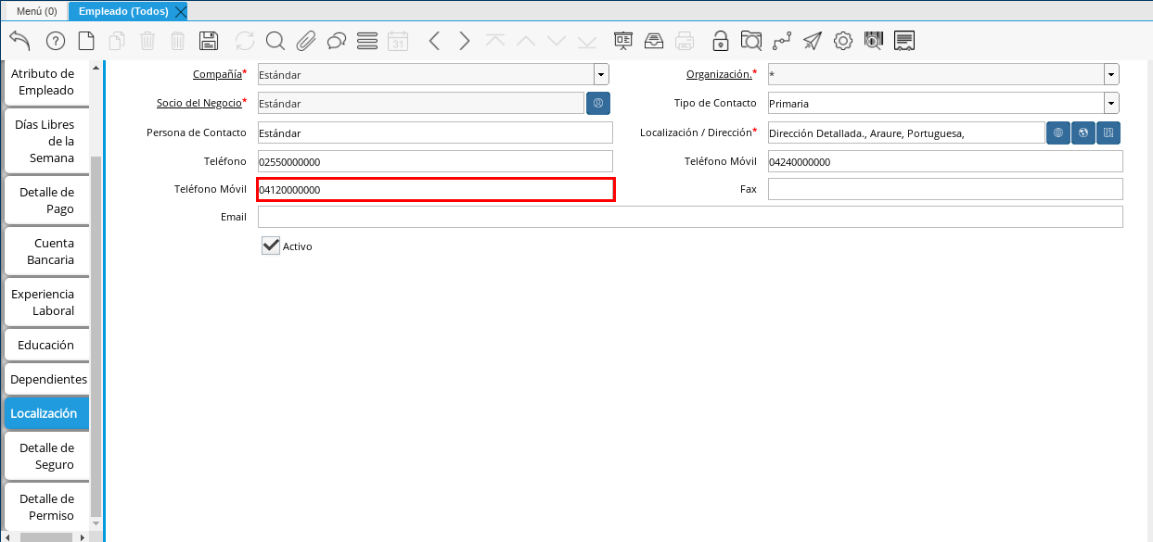Click the empty Email input field
Image resolution: width=1153 pixels, height=542 pixels.
point(690,217)
